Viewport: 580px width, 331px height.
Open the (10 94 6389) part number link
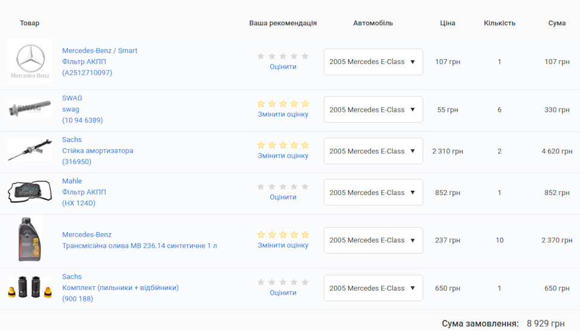pyautogui.click(x=83, y=120)
